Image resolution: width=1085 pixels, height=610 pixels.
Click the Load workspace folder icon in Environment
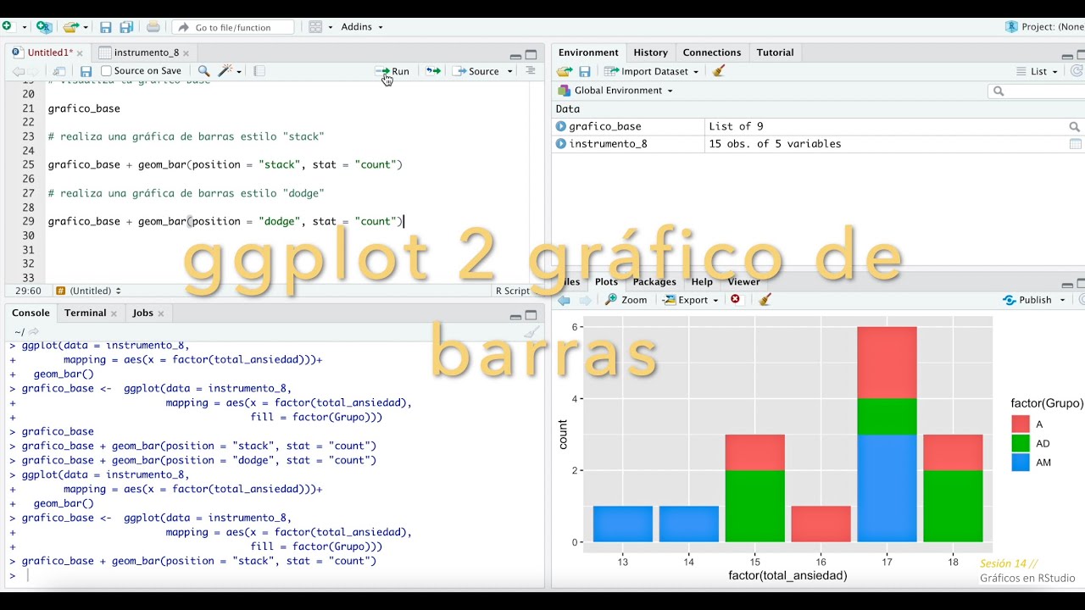click(x=565, y=71)
